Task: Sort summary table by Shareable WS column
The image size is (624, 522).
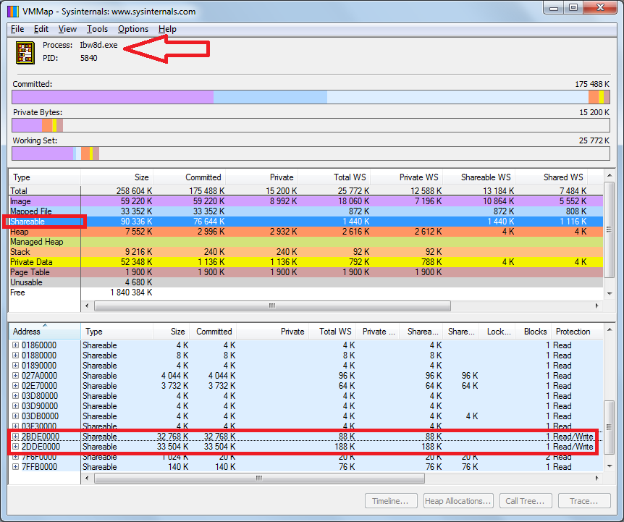Action: click(x=479, y=177)
